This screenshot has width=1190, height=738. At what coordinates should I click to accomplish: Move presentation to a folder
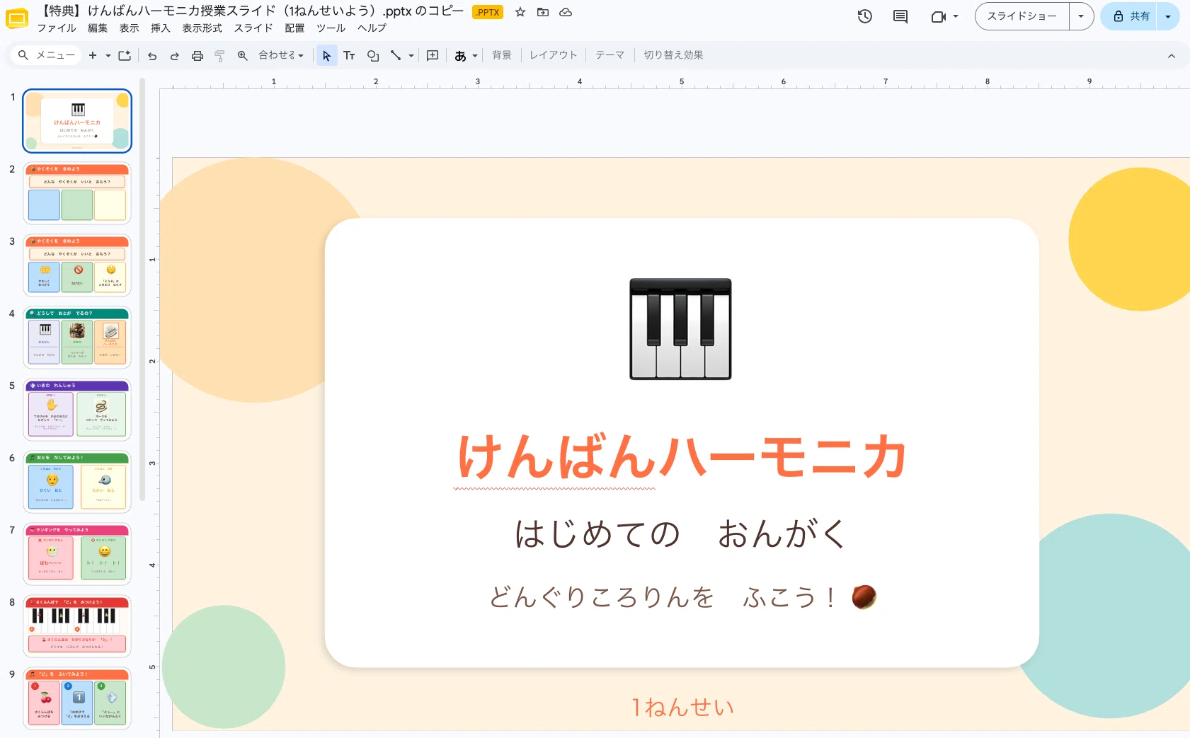pyautogui.click(x=543, y=12)
